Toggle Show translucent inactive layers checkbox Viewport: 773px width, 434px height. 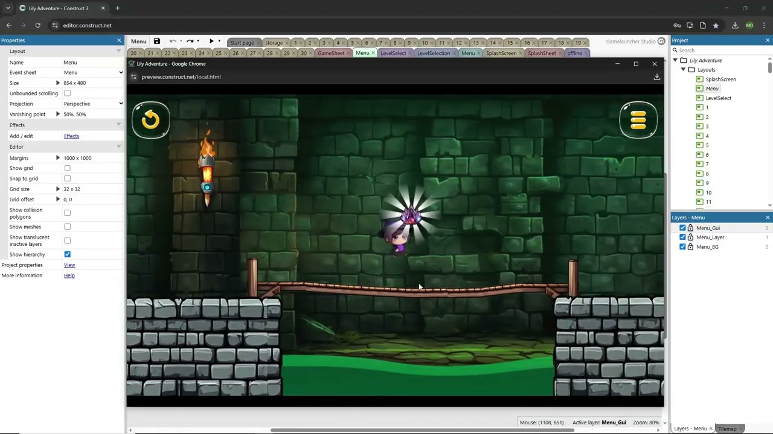point(67,241)
